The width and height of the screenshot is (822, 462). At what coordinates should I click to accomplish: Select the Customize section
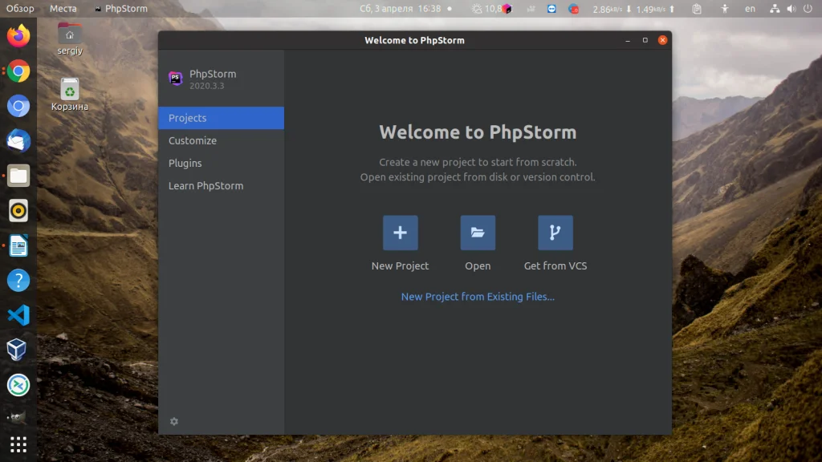pos(192,140)
